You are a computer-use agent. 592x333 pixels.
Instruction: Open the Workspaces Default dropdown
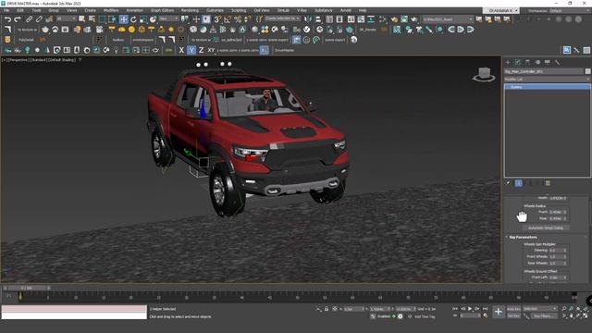[569, 10]
